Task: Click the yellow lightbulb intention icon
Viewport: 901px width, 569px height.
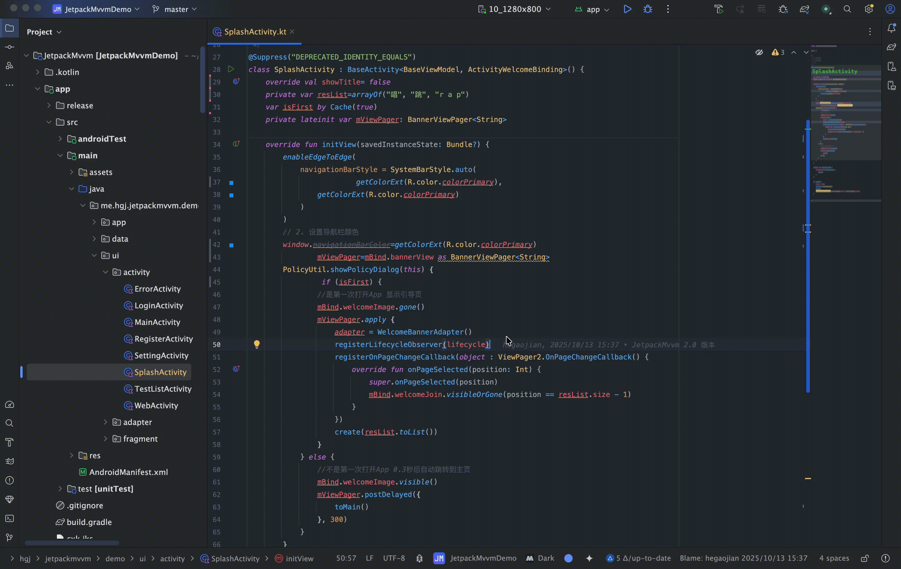Action: 257,344
